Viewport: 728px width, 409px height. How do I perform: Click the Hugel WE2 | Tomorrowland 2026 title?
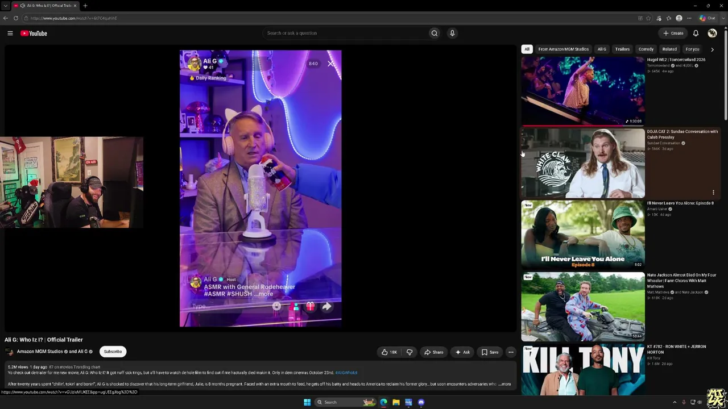[676, 60]
